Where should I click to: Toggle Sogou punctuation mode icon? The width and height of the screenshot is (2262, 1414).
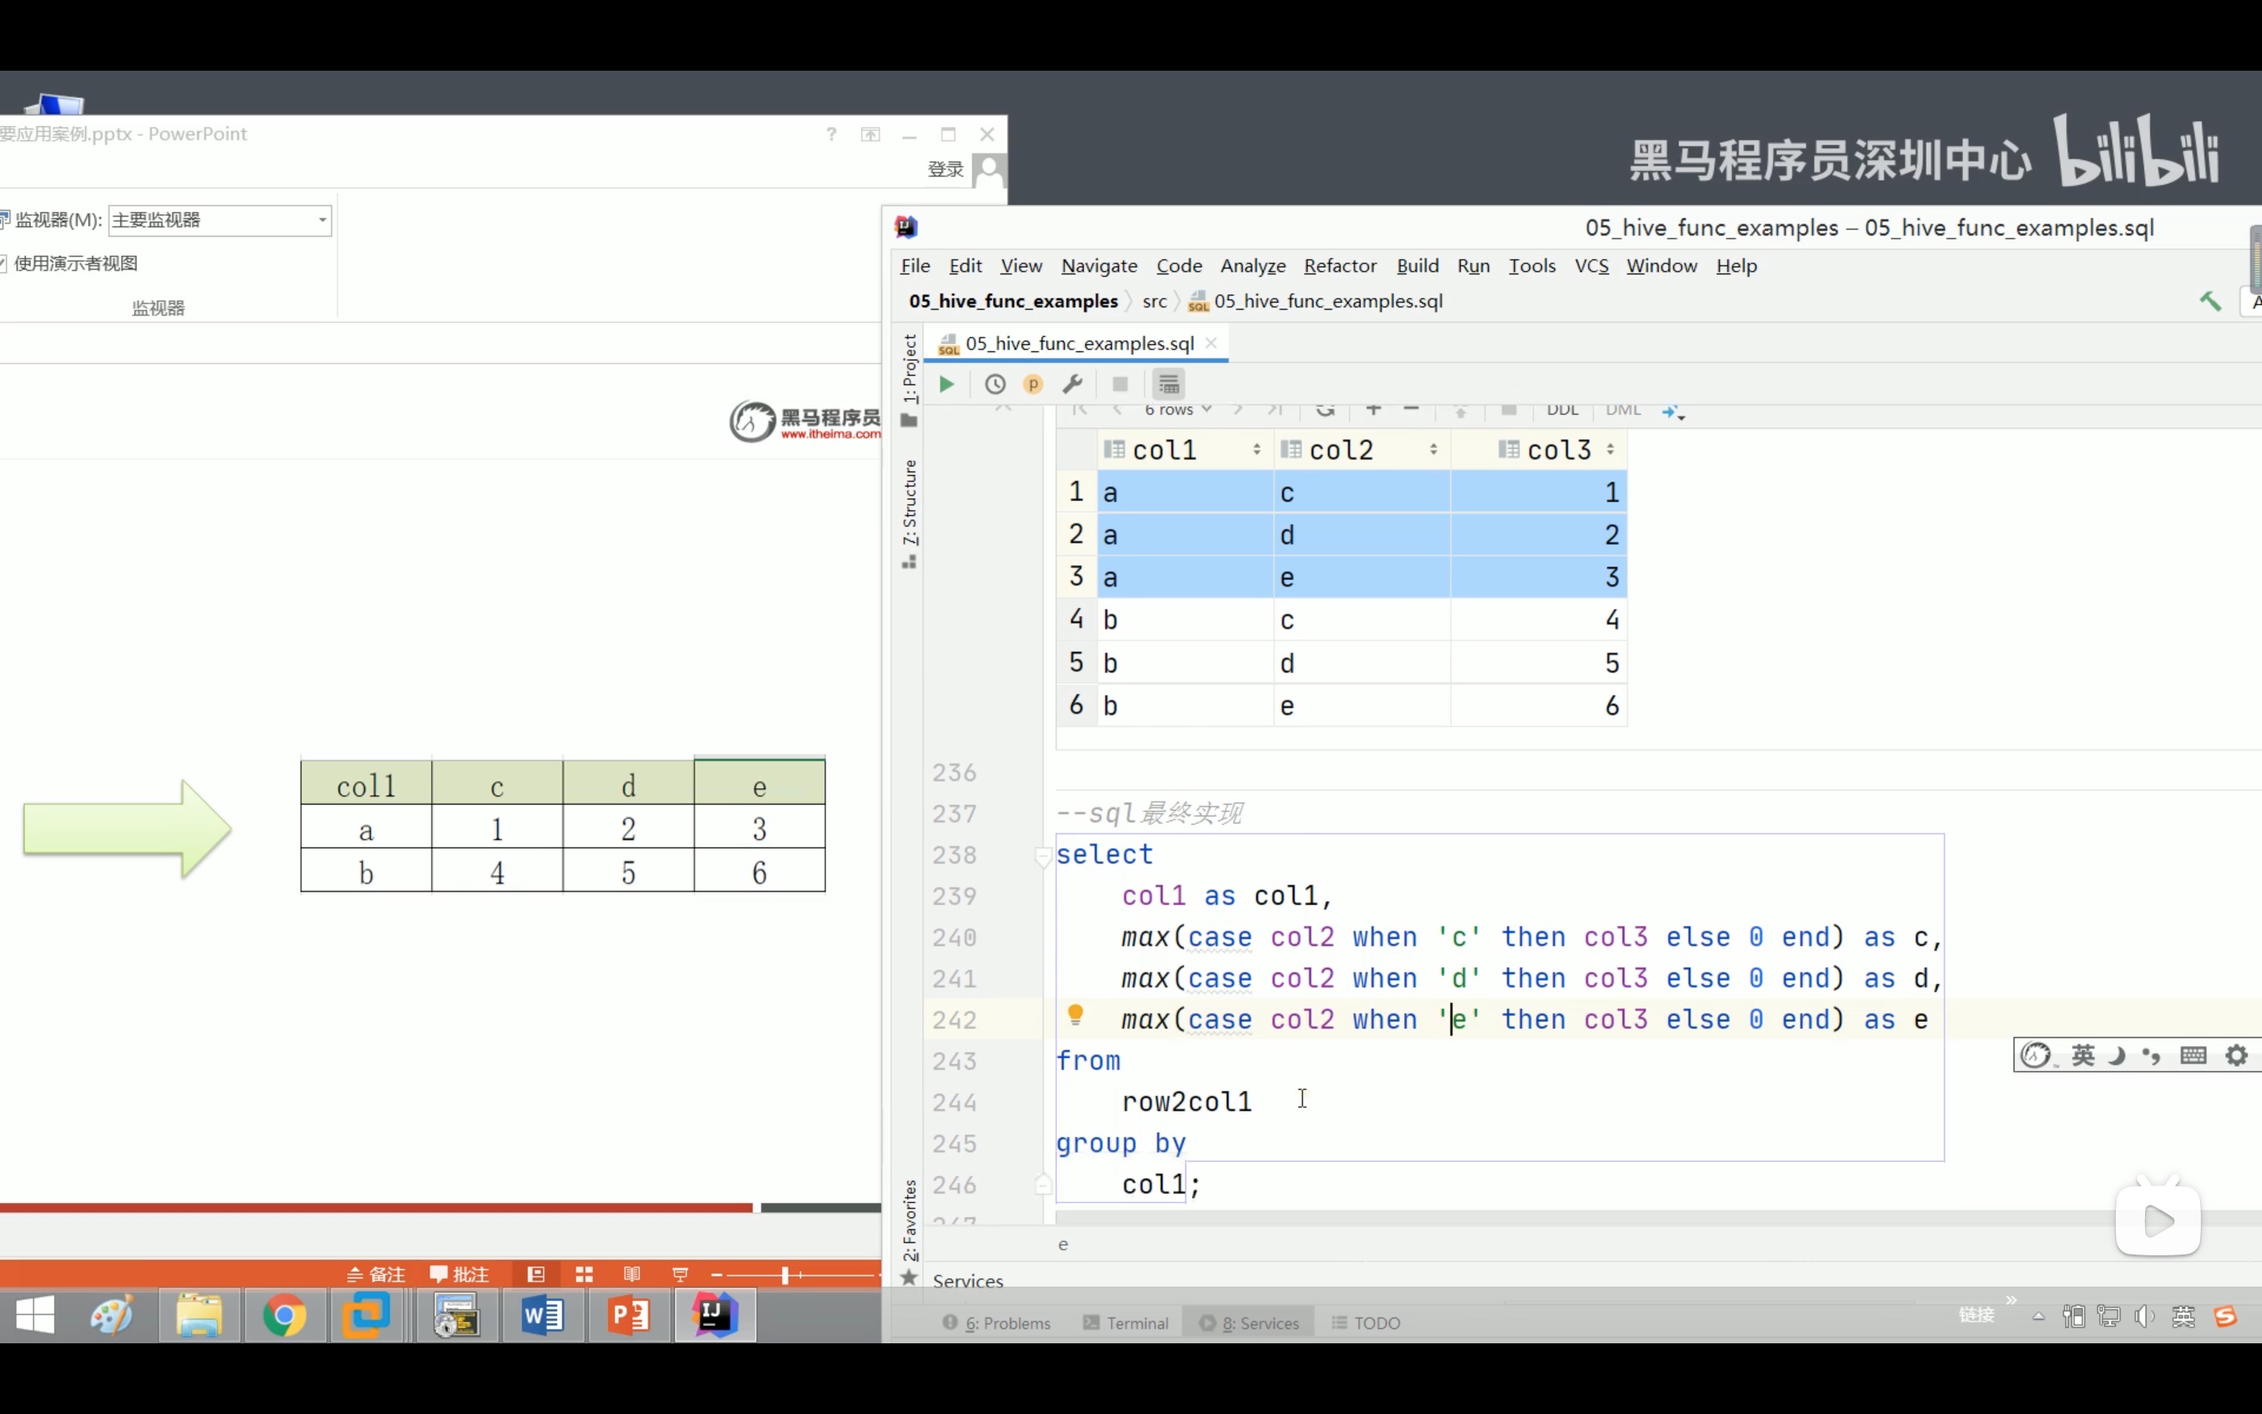pos(2152,1056)
